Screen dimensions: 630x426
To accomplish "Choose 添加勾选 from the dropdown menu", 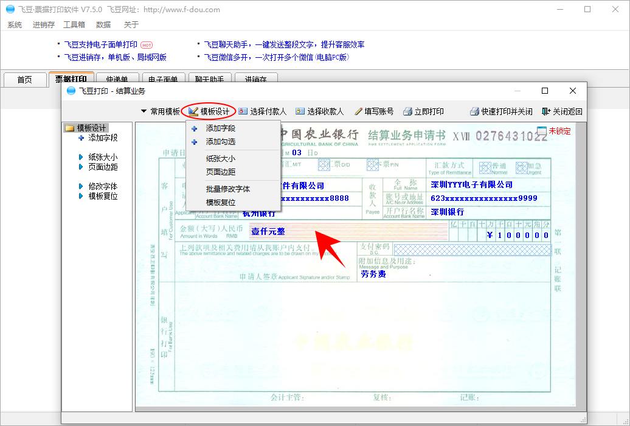I will [233, 142].
